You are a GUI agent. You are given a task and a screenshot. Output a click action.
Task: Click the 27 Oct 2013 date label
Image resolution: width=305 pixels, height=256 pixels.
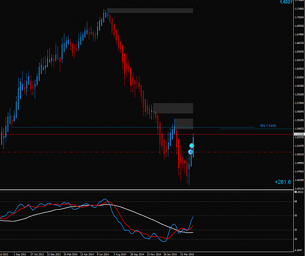tap(37, 254)
